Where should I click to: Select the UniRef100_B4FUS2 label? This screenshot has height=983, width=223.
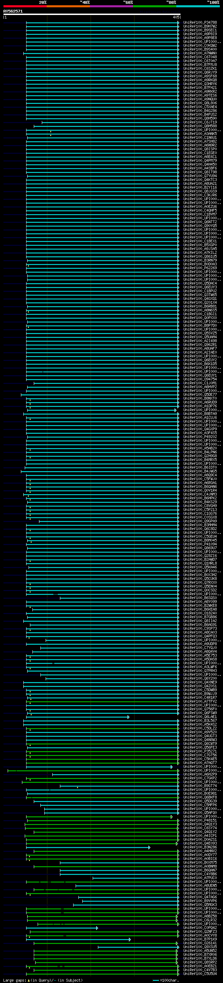click(200, 114)
